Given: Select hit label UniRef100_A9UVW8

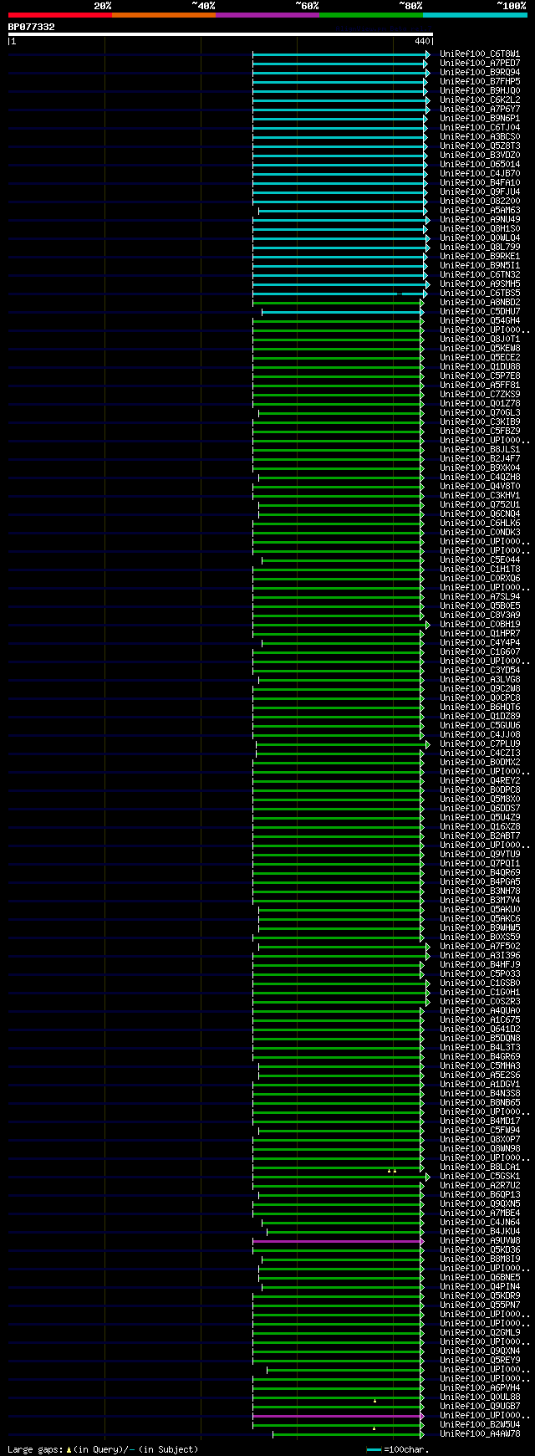Looking at the screenshot, I should [480, 1241].
